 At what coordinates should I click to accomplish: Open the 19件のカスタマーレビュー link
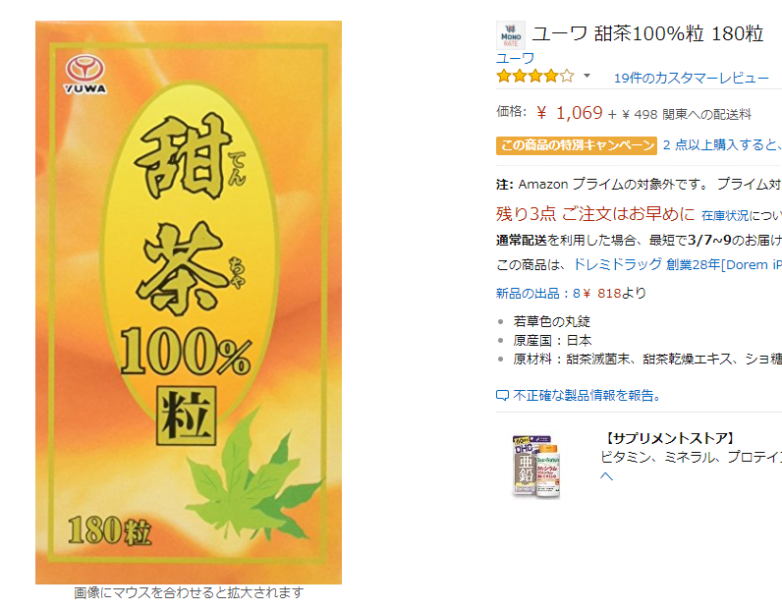(692, 78)
